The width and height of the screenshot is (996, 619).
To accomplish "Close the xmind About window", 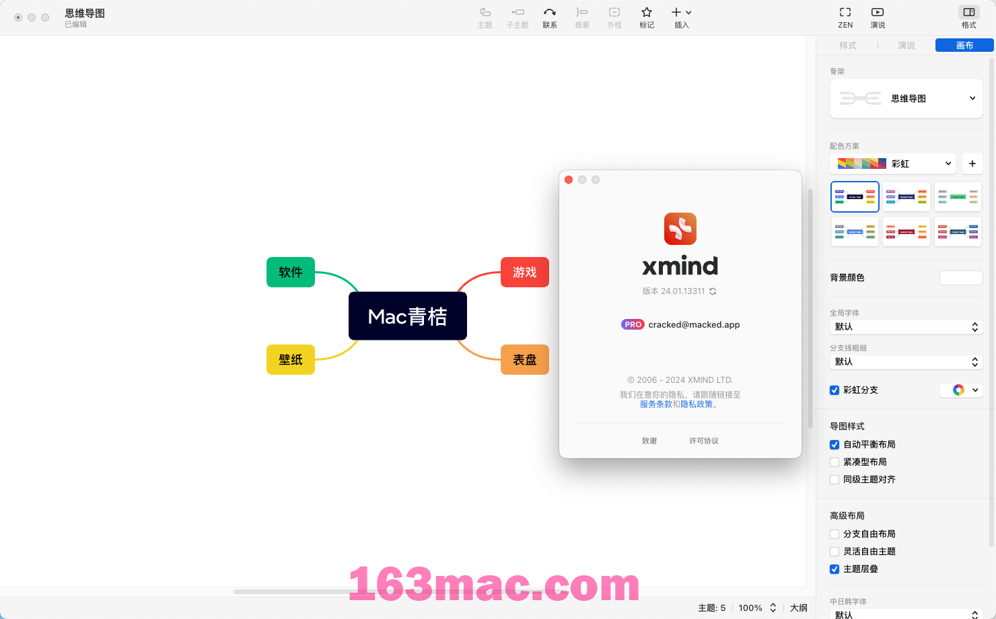I will click(569, 180).
